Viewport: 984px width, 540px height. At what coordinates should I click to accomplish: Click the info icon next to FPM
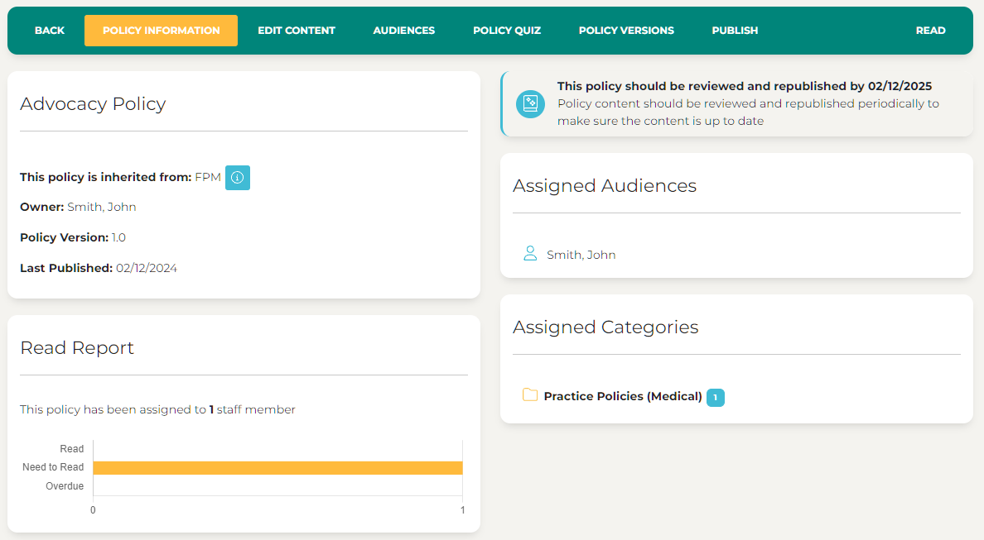[x=237, y=178]
